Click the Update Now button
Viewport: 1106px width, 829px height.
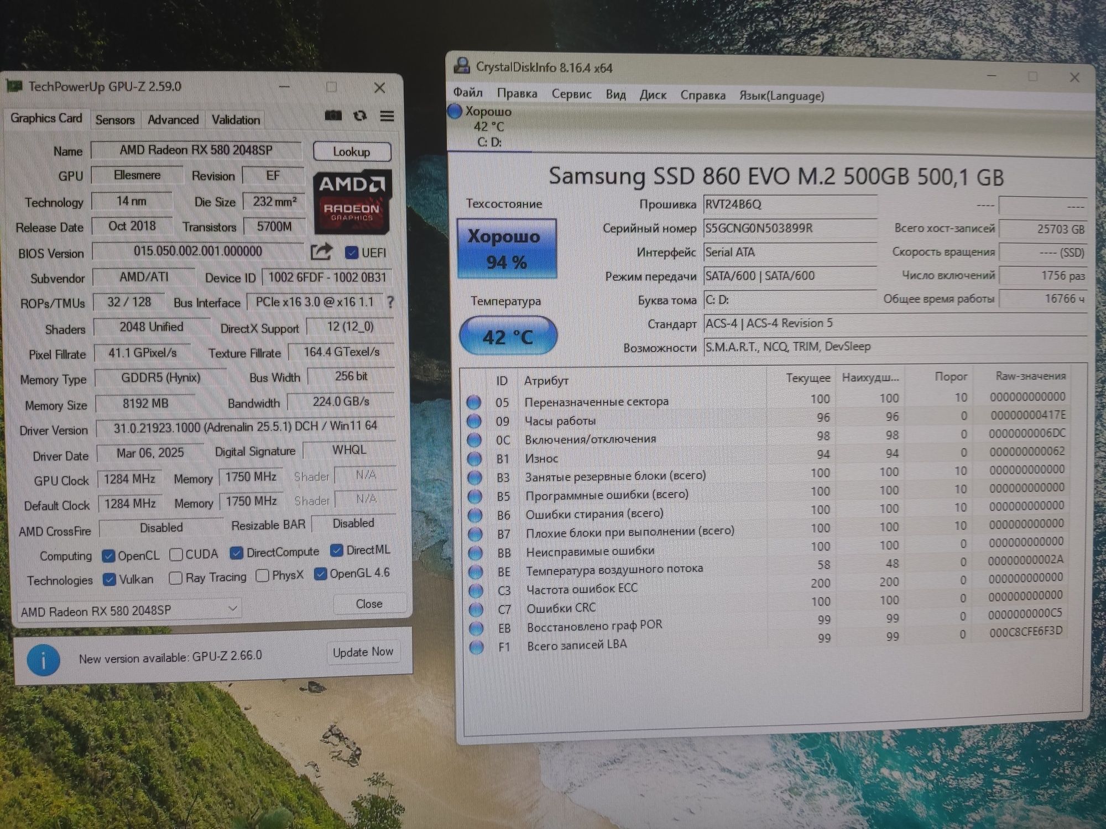click(363, 652)
